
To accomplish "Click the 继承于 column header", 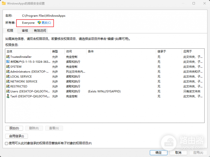I will pos(169,52).
